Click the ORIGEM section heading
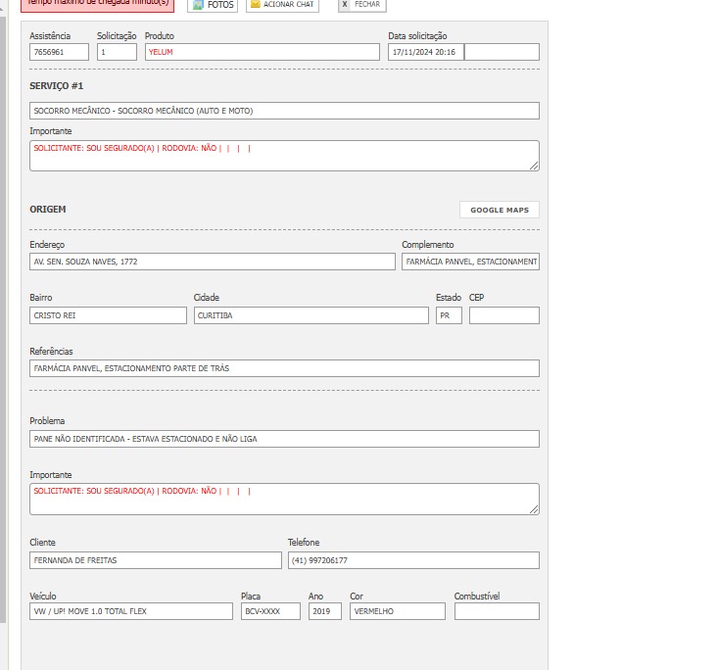This screenshot has height=670, width=718. point(48,210)
